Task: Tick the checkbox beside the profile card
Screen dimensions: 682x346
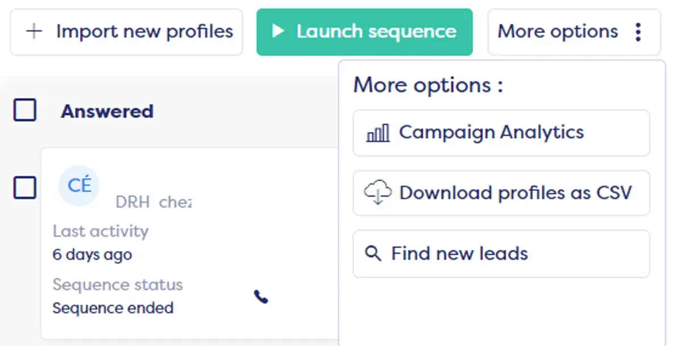Action: 24,187
